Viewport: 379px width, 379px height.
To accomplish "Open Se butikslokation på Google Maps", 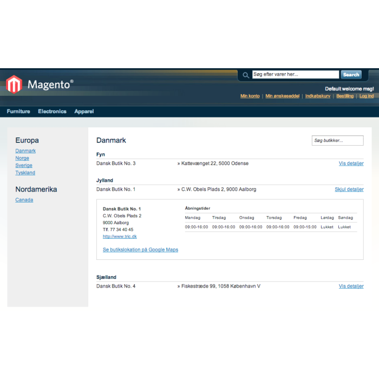I will click(140, 250).
